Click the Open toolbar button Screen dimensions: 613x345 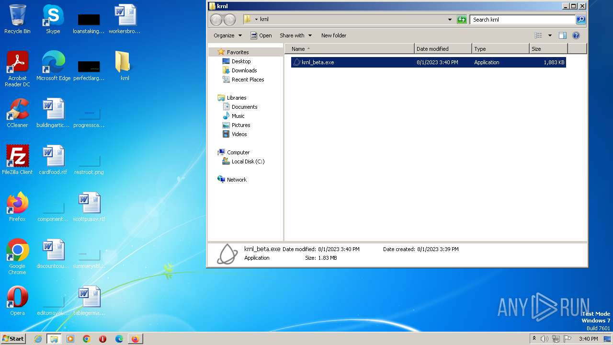coord(261,35)
